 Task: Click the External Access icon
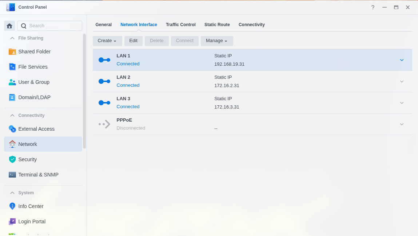coord(12,129)
